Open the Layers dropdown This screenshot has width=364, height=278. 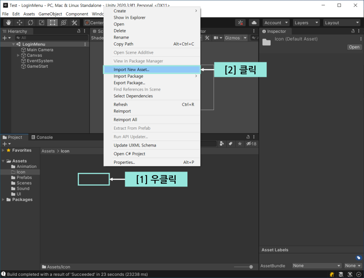(306, 22)
